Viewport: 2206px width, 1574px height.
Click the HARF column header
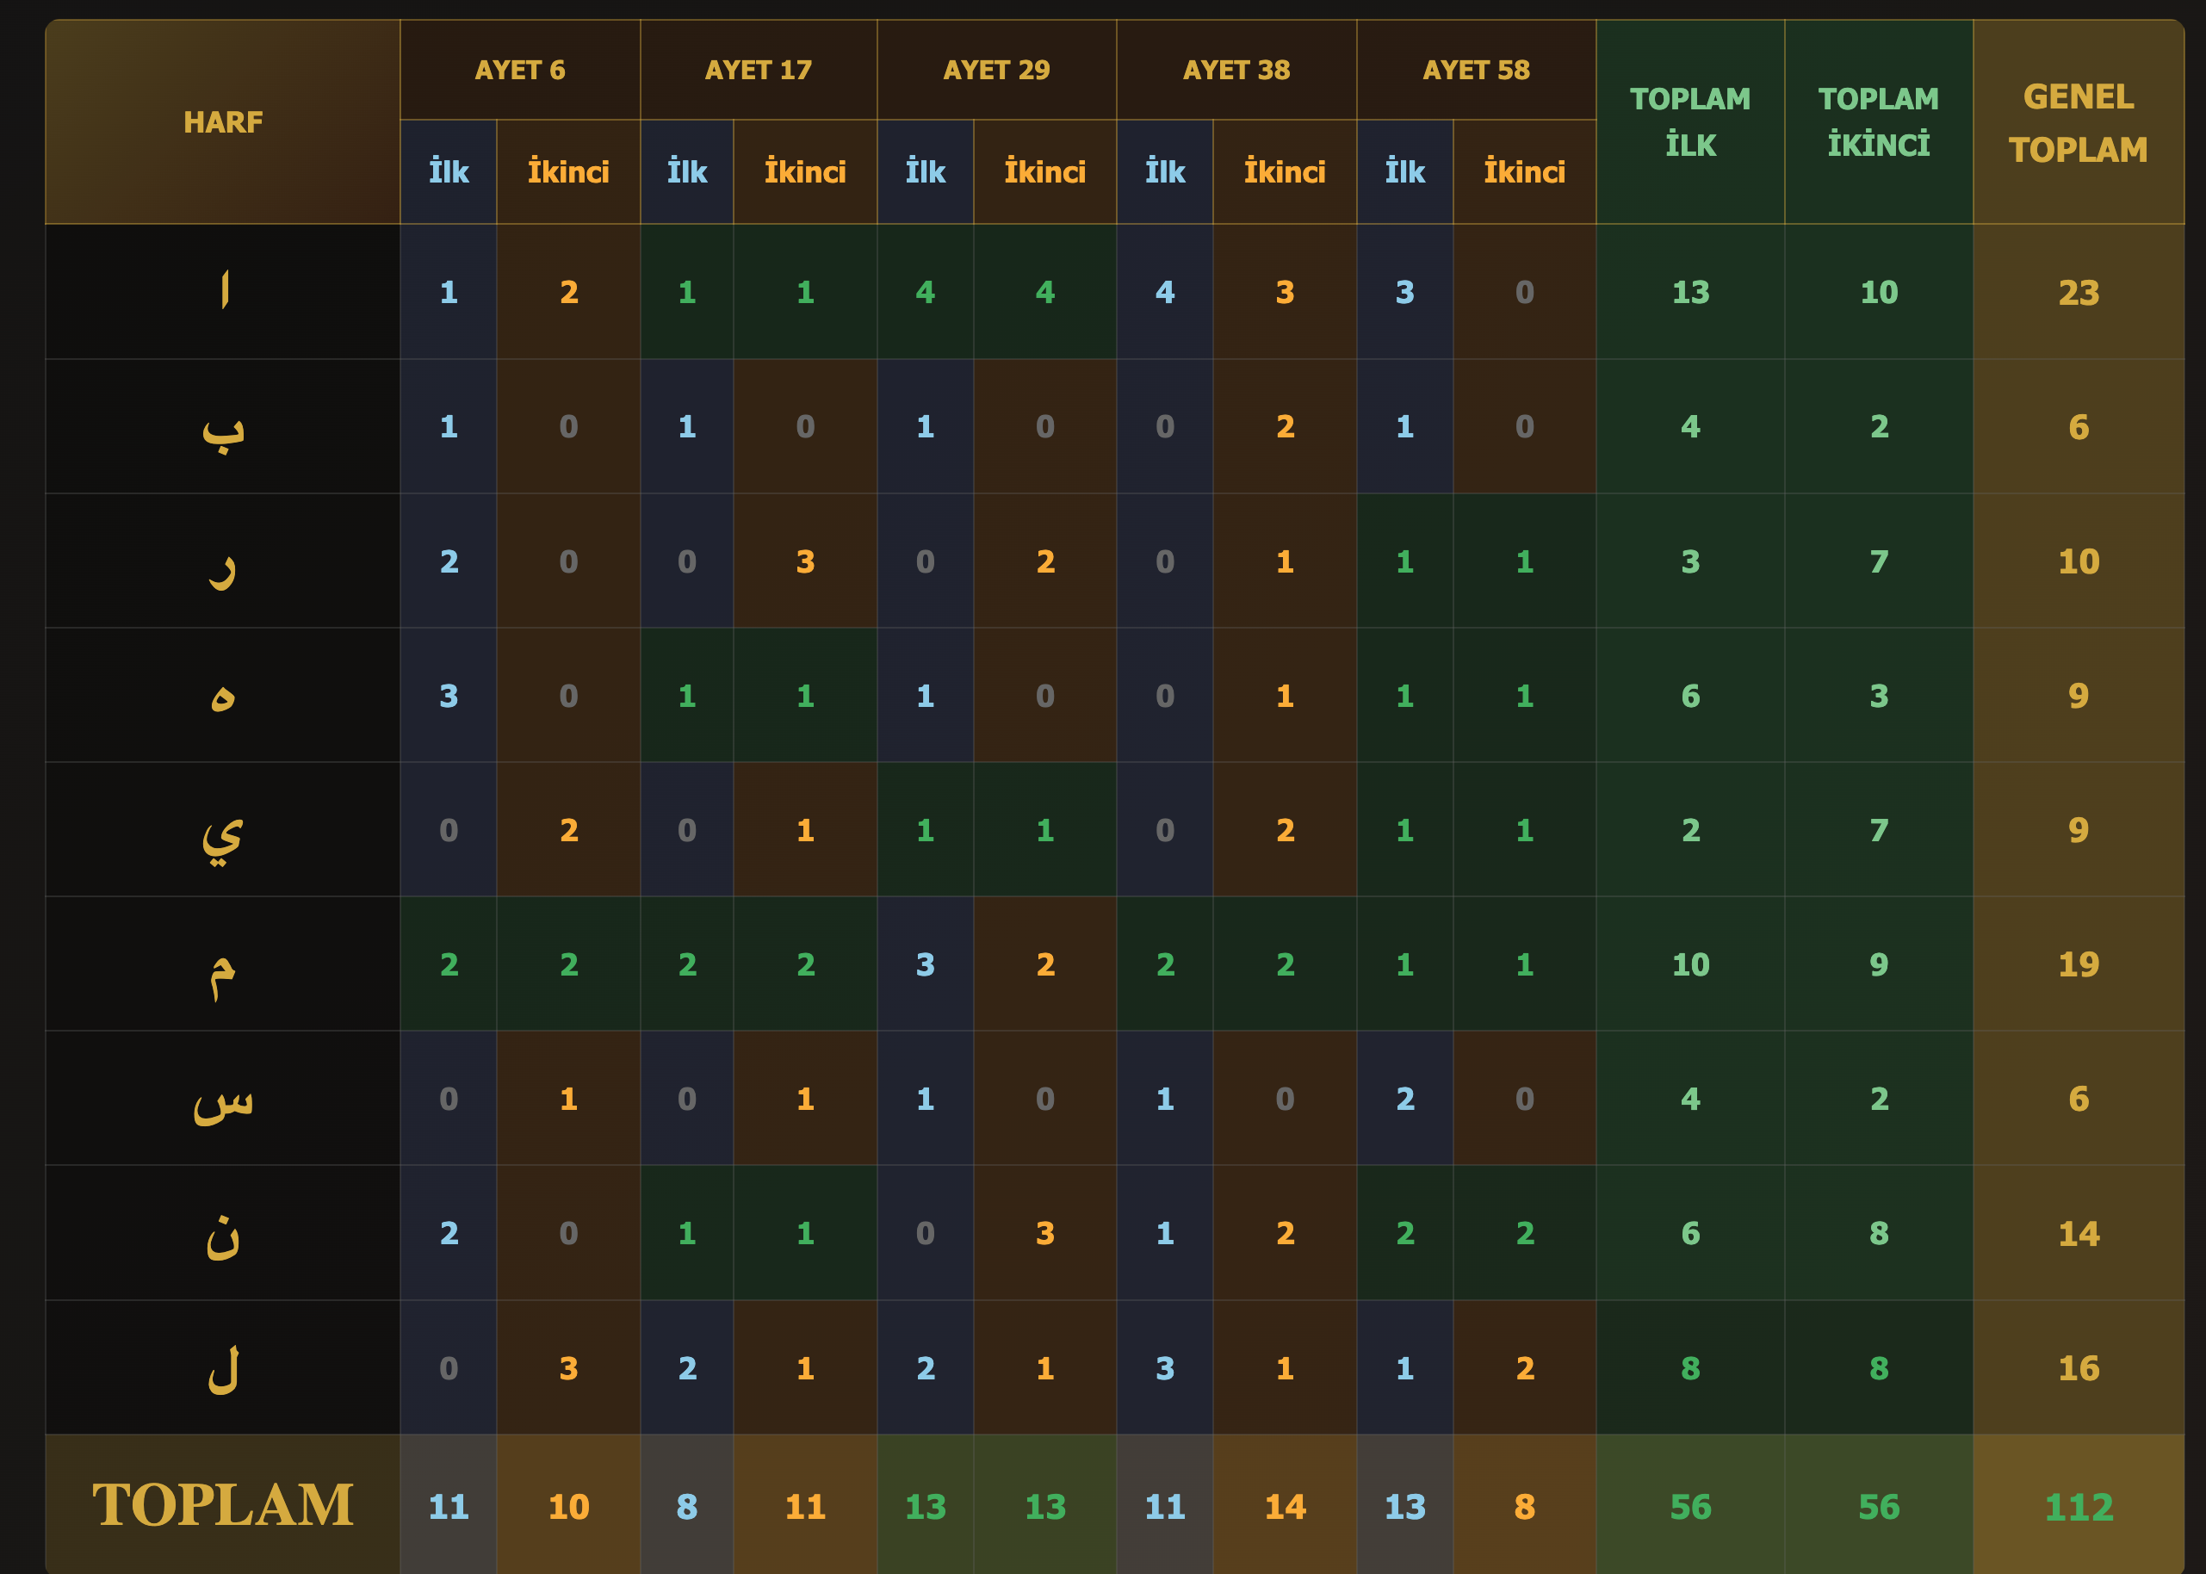(x=222, y=122)
